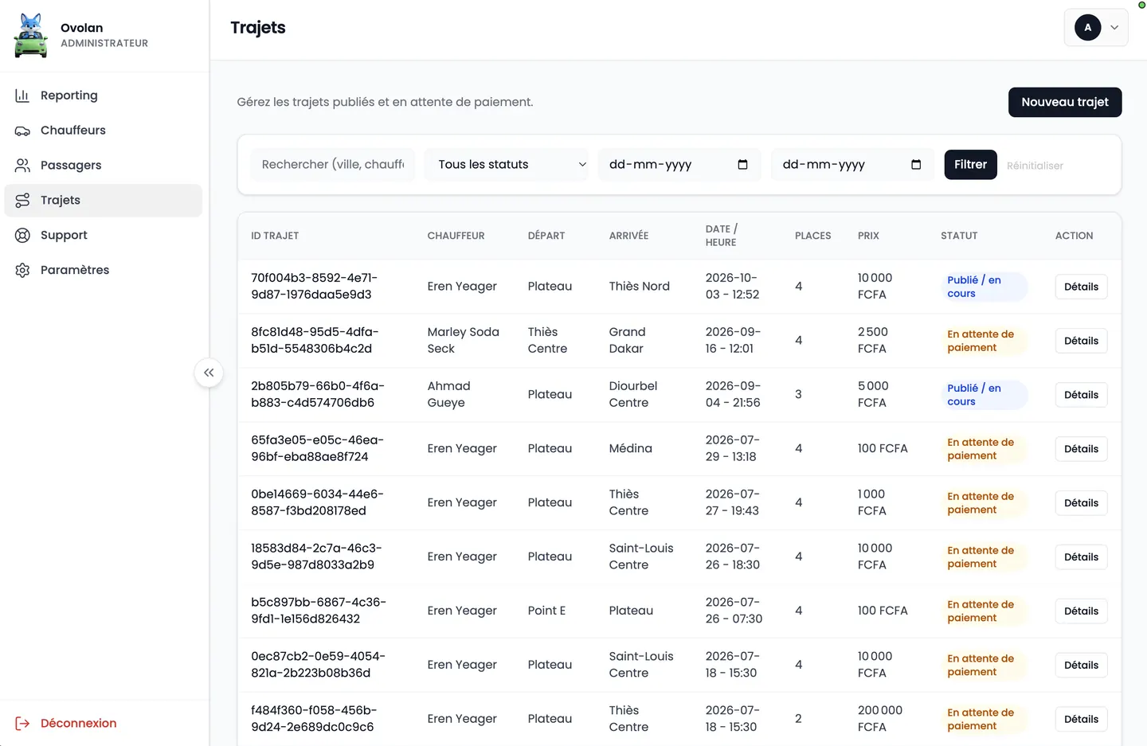
Task: Click the 200 000 FCFA price cell
Action: click(880, 719)
